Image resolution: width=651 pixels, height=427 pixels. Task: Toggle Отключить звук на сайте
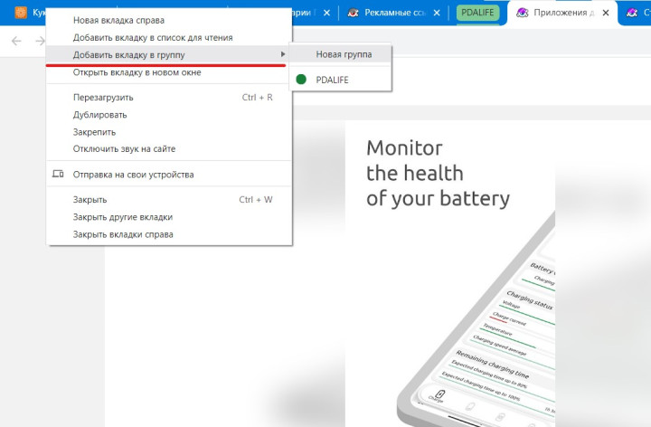pos(124,148)
